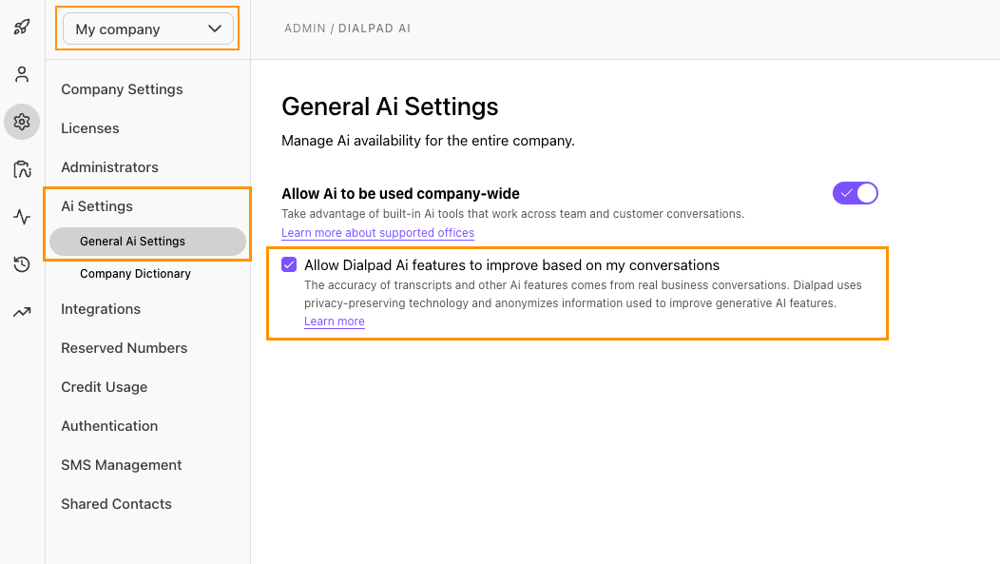
Task: Open the user profile icon in the sidebar
Action: click(22, 74)
